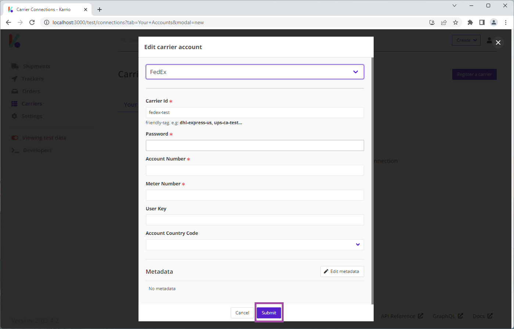This screenshot has height=329, width=514.
Task: Cancel the carrier account form
Action: [242, 313]
